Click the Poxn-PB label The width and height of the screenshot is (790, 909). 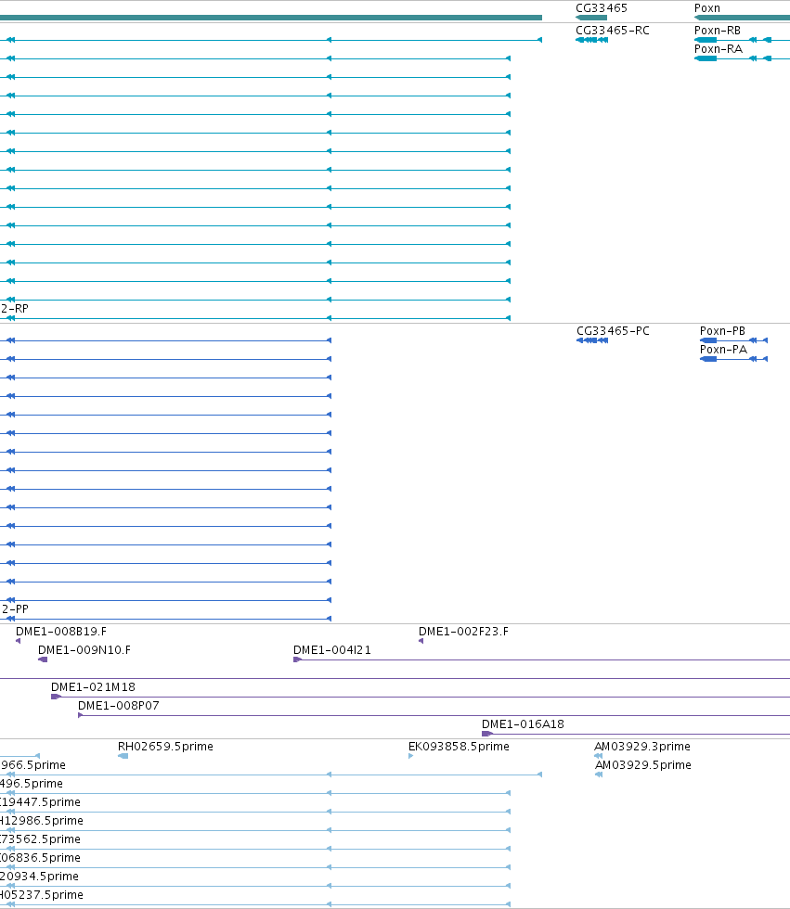click(x=723, y=330)
